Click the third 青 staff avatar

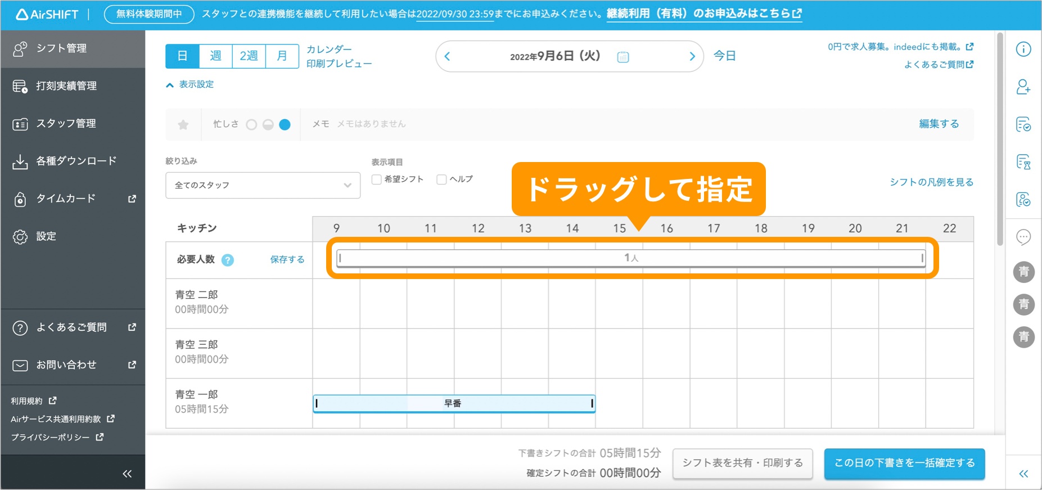tap(1024, 337)
